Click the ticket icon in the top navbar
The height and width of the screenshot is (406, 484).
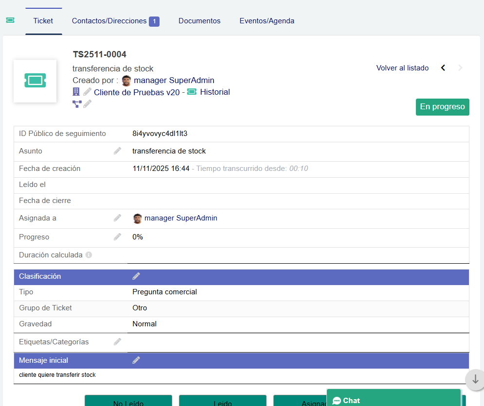point(10,21)
